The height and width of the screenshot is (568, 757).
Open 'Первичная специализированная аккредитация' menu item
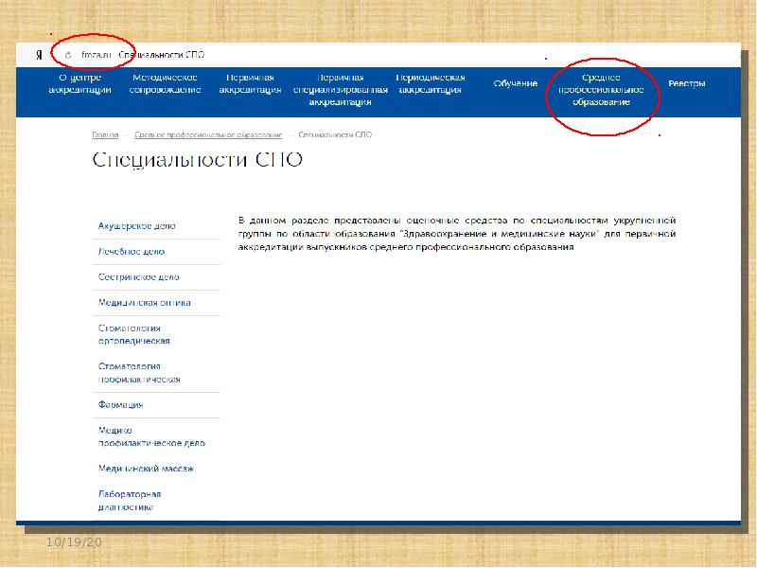[x=340, y=89]
